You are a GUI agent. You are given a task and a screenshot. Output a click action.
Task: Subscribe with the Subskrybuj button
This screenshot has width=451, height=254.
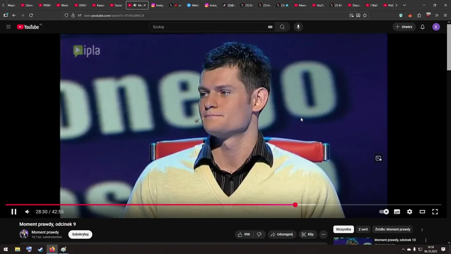tap(80, 234)
